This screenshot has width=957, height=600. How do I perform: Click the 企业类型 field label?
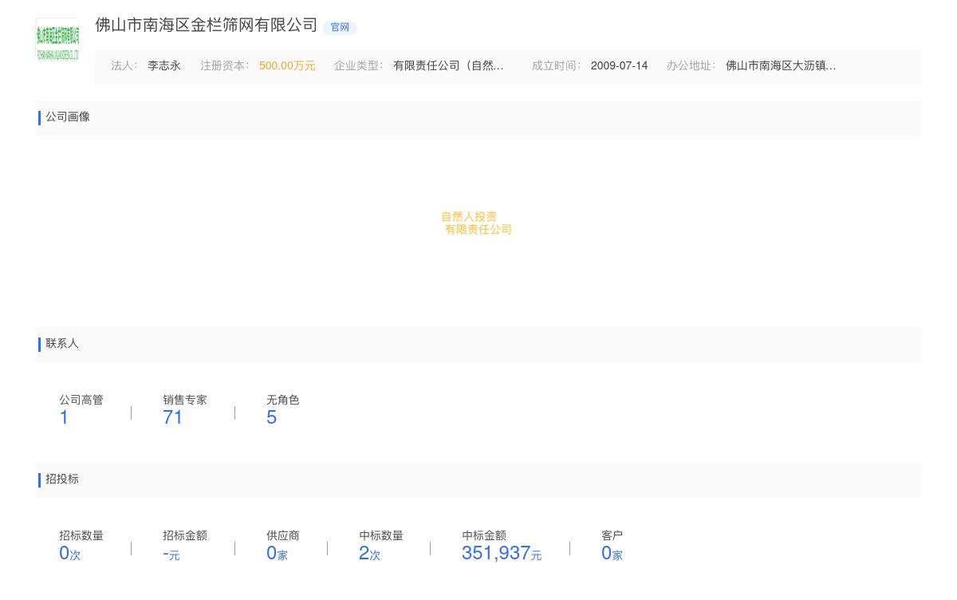tap(358, 66)
